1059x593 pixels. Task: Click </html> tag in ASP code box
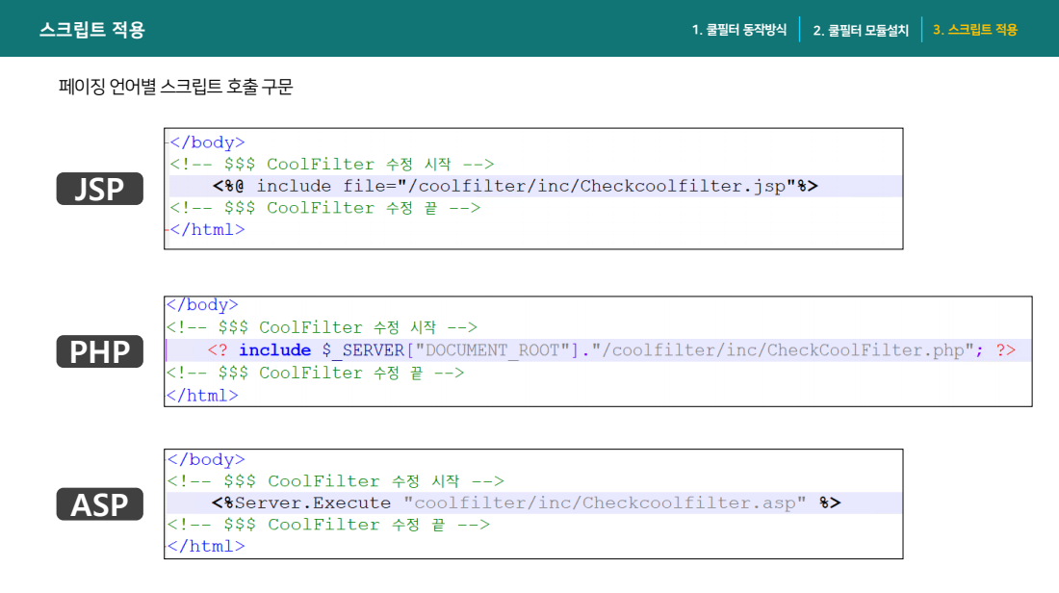pyautogui.click(x=206, y=546)
